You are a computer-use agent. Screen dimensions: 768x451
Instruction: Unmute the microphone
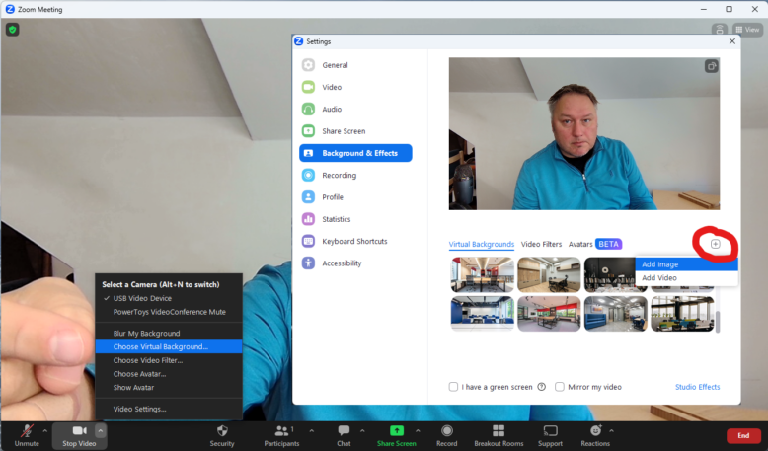tap(27, 431)
